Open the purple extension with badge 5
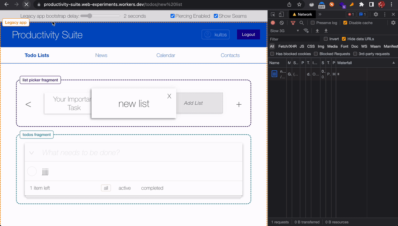This screenshot has width=398, height=226. point(342,5)
